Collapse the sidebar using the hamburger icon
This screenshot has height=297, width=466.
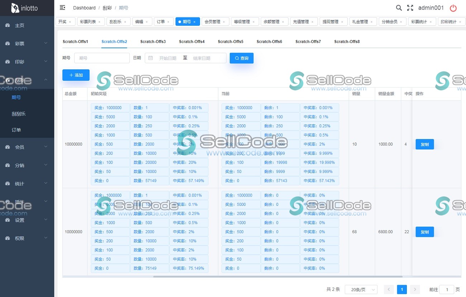click(x=62, y=7)
